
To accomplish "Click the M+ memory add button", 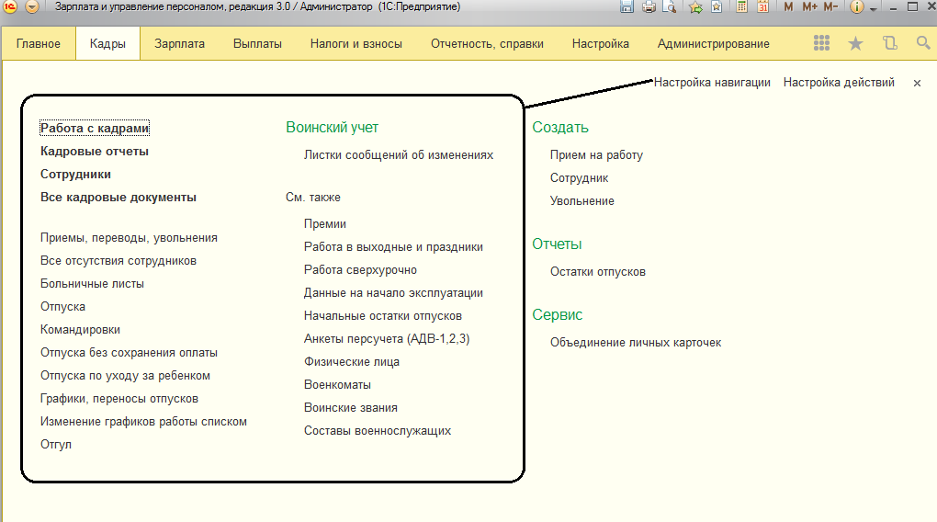I will (809, 7).
